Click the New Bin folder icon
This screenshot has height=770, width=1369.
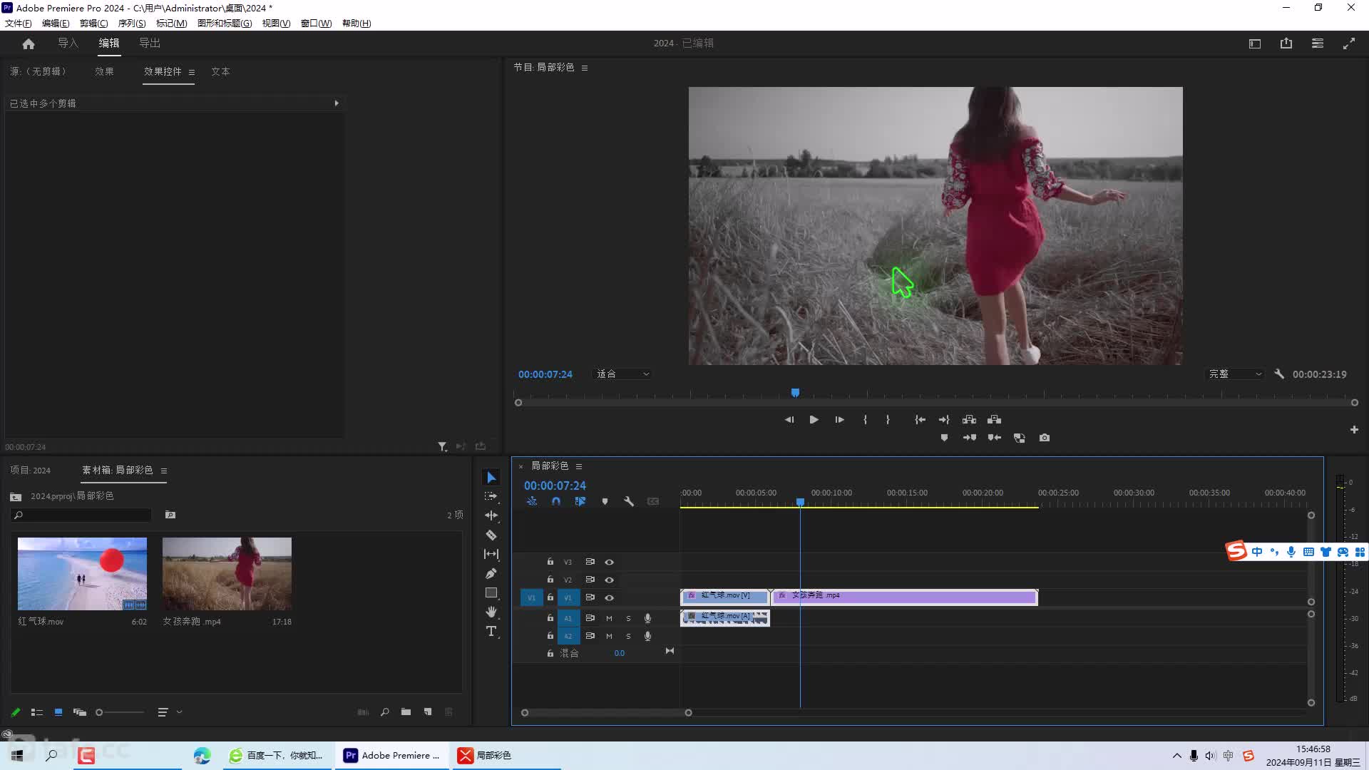pos(406,712)
